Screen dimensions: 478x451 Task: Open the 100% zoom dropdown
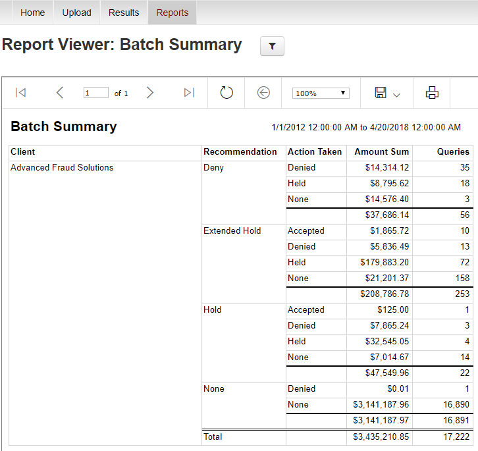[x=321, y=93]
